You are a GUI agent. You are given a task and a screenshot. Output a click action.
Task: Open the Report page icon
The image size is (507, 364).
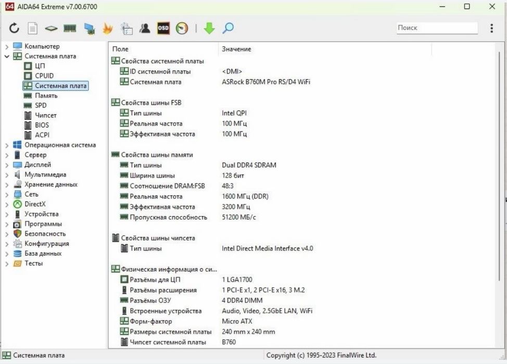(32, 28)
